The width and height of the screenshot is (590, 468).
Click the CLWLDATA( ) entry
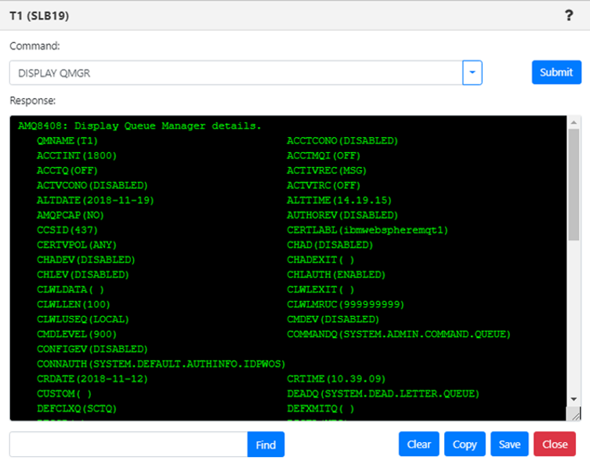70,289
